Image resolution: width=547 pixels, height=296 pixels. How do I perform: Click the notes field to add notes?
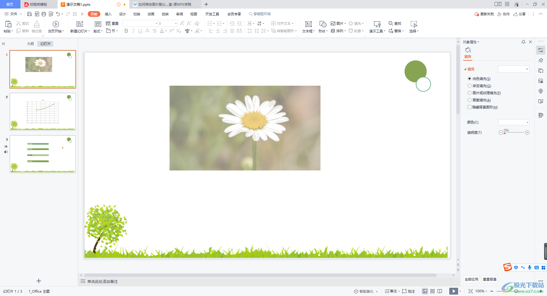tap(103, 281)
